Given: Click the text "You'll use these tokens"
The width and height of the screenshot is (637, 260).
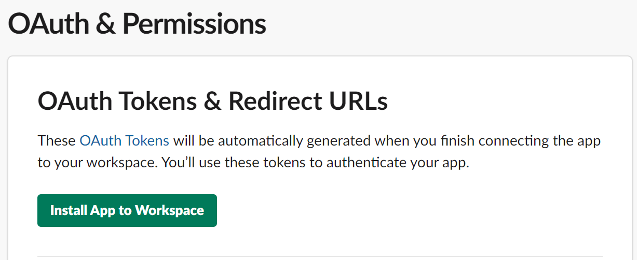Looking at the screenshot, I should coord(228,163).
